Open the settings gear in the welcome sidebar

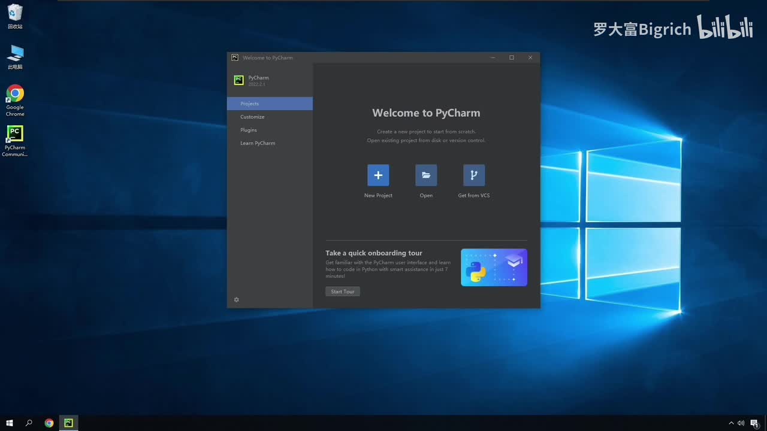tap(236, 299)
